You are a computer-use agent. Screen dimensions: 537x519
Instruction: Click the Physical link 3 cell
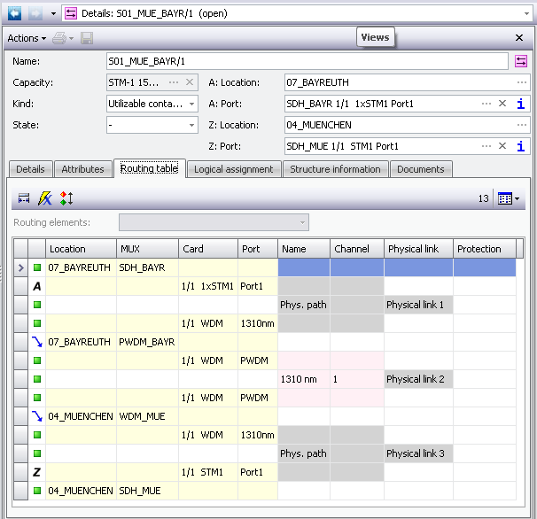[418, 453]
